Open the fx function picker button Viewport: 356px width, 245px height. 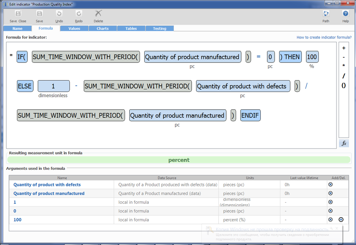coord(343,143)
